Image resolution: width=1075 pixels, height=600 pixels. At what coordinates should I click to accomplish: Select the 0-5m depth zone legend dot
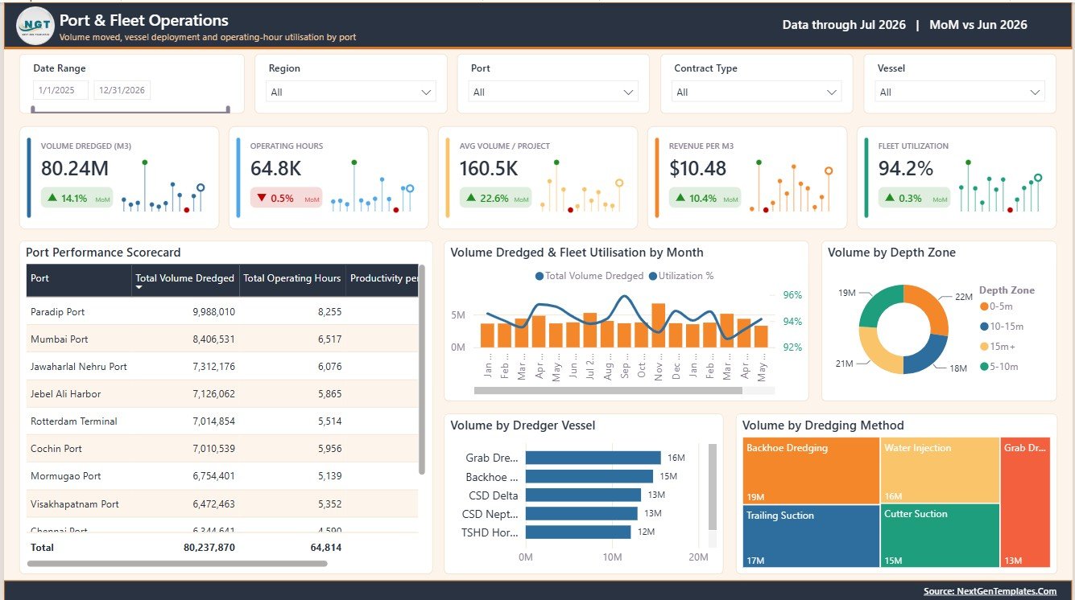point(984,306)
